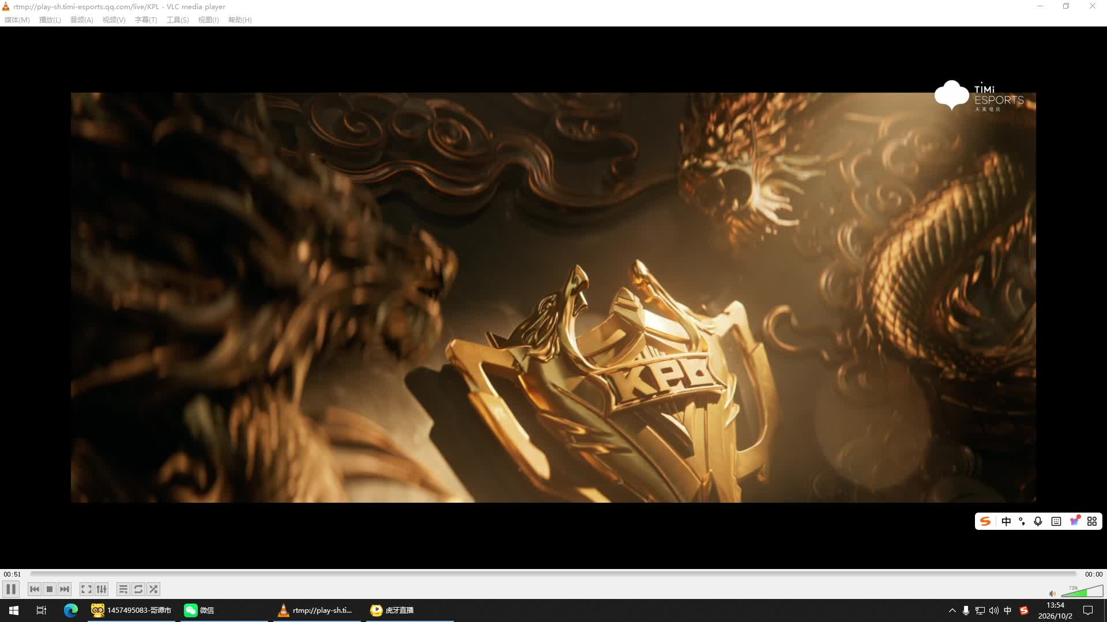Viewport: 1107px width, 622px height.
Task: Open the 媒体(M) menu
Action: pyautogui.click(x=17, y=20)
